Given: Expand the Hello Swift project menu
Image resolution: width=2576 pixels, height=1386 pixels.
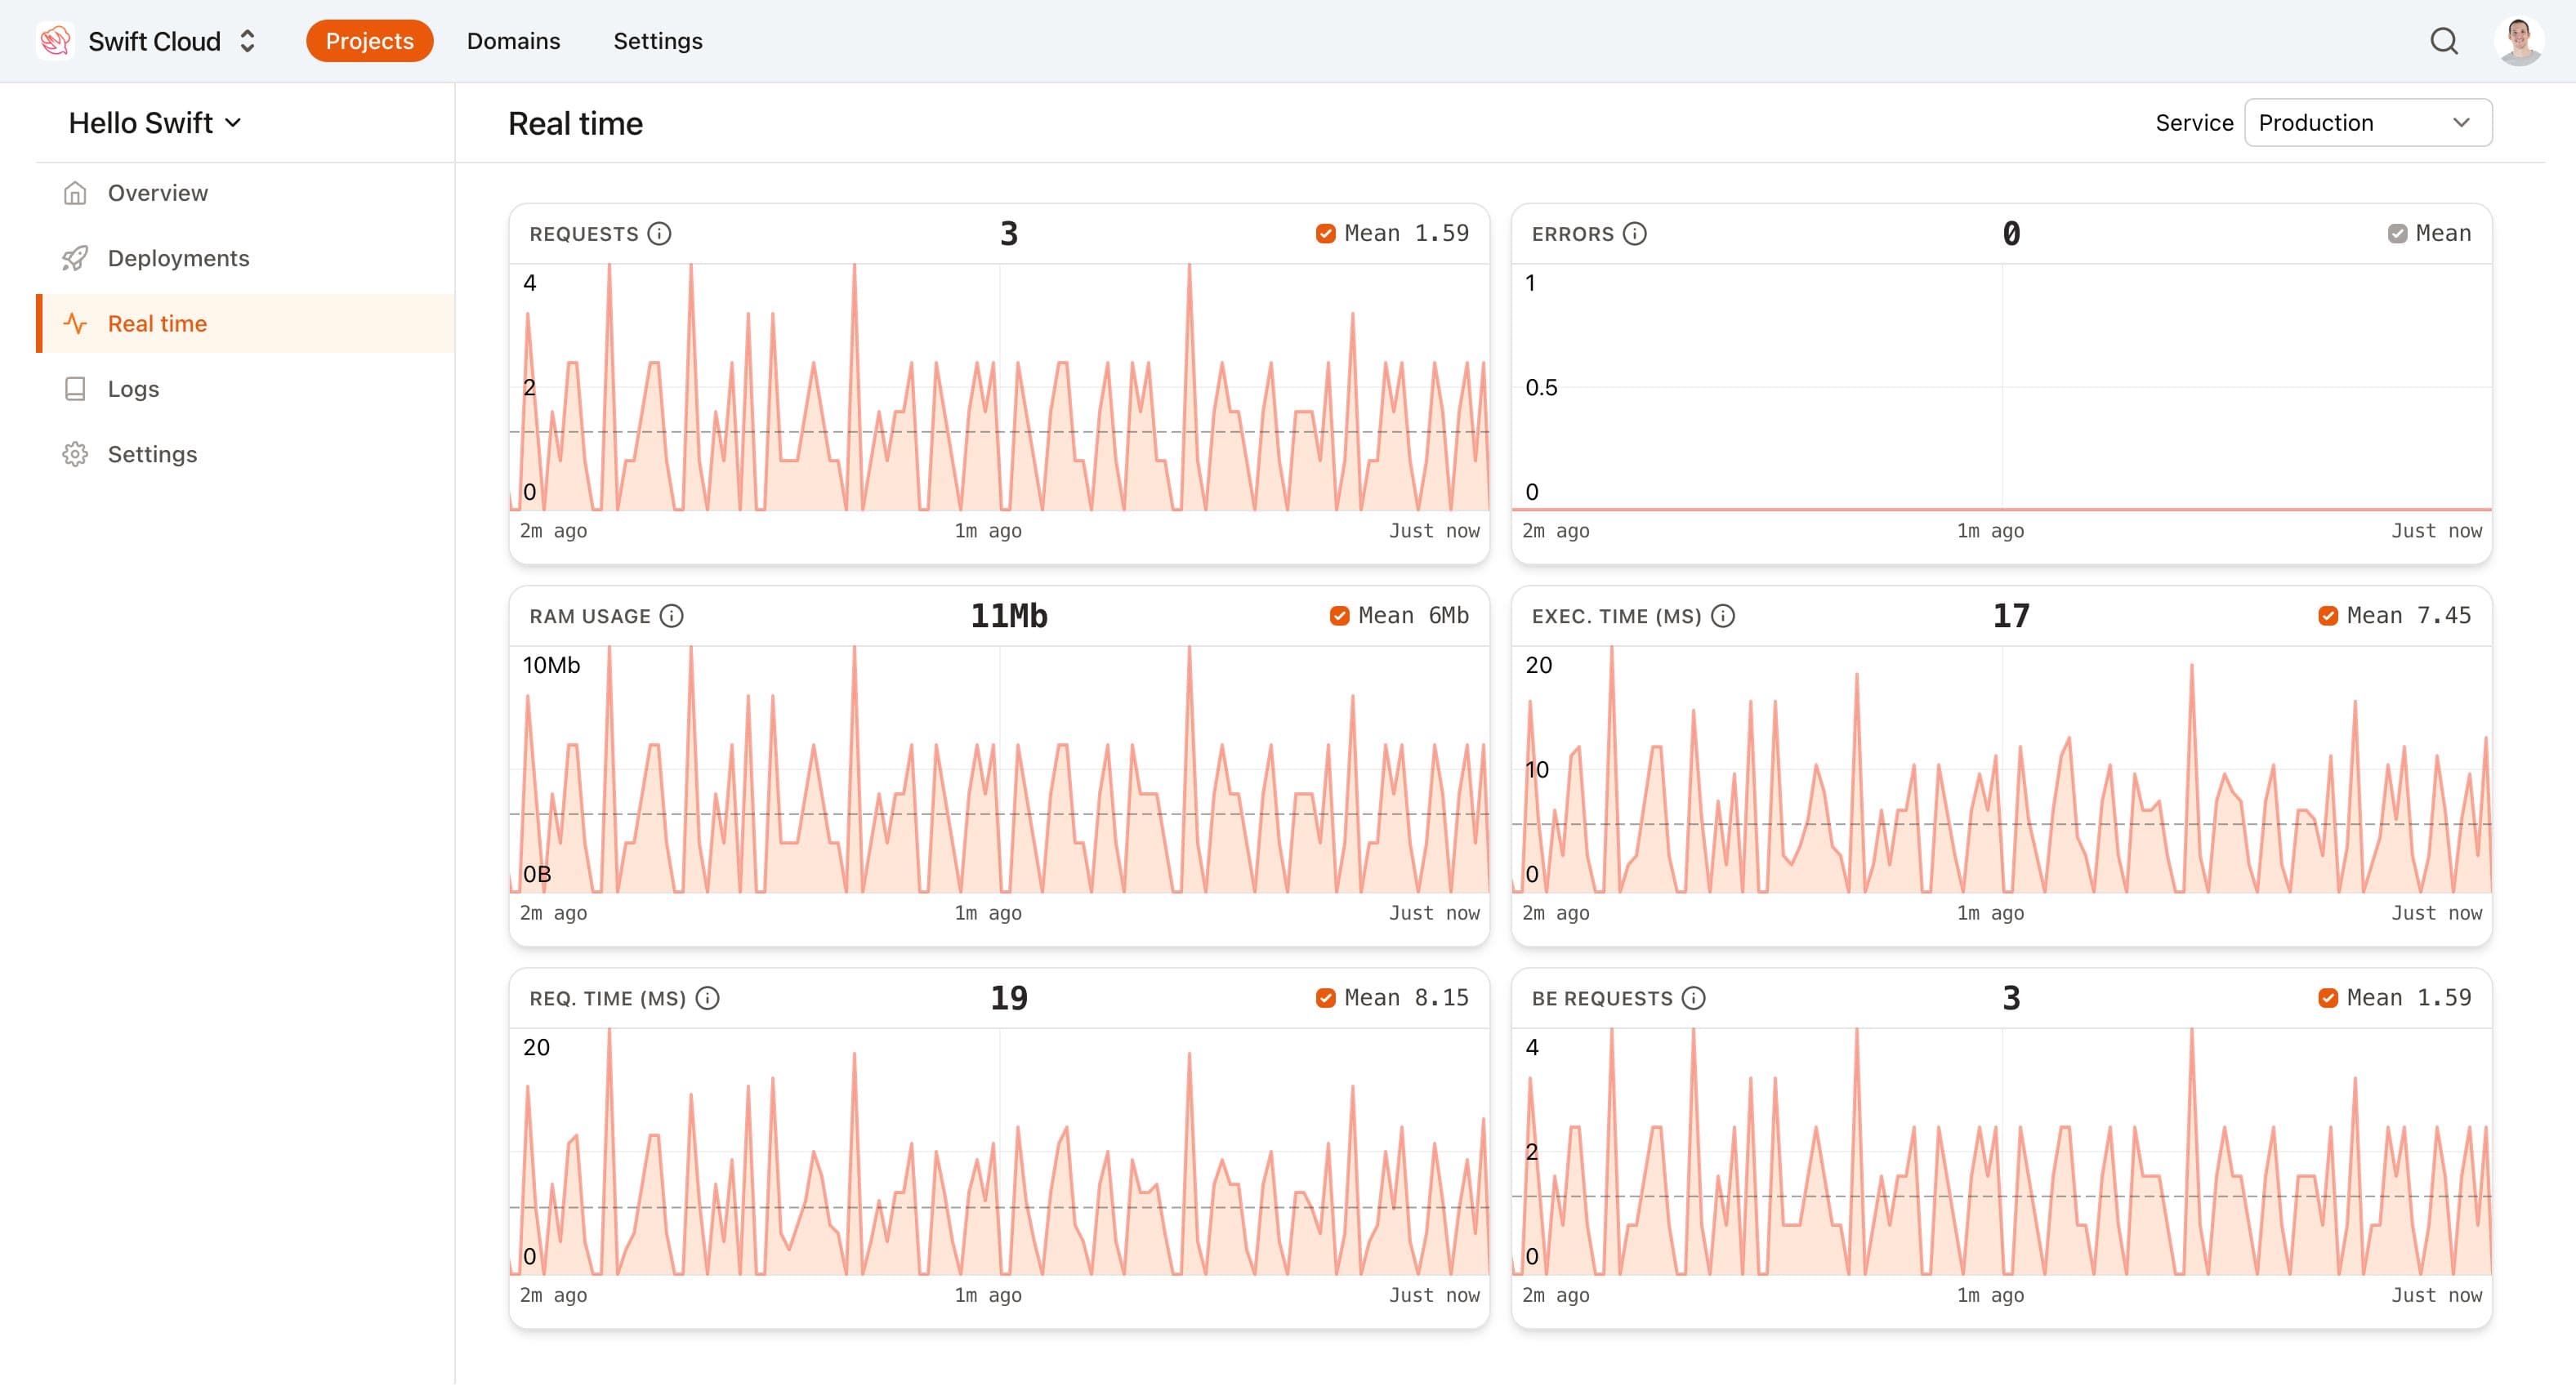Looking at the screenshot, I should point(155,121).
